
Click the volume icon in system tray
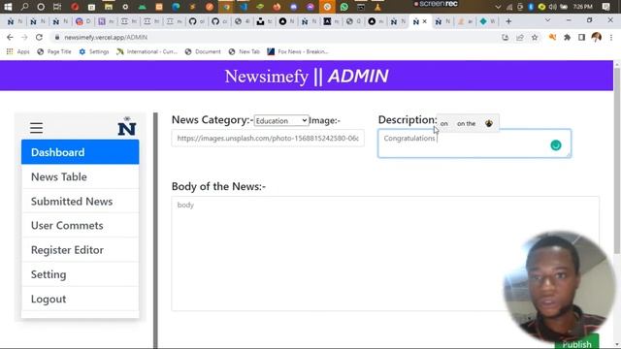click(553, 7)
